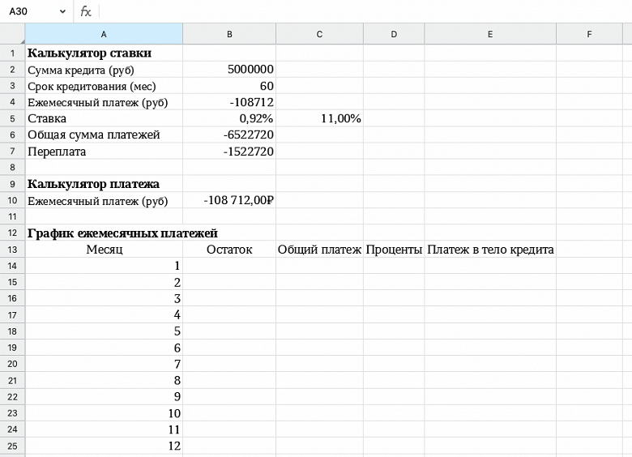Select month 10 cell in row 23
The height and width of the screenshot is (457, 632).
(x=104, y=413)
